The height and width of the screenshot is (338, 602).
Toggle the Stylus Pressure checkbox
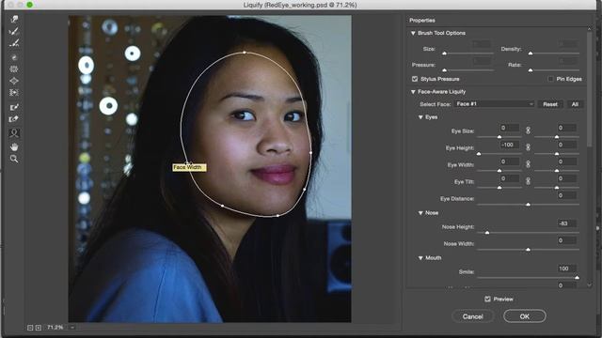[415, 79]
